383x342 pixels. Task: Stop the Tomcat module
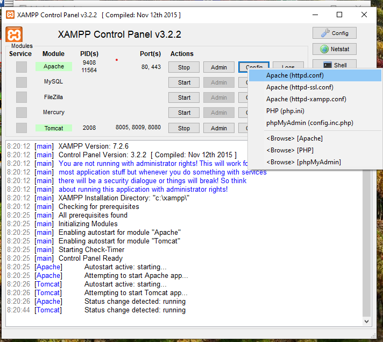click(x=184, y=128)
